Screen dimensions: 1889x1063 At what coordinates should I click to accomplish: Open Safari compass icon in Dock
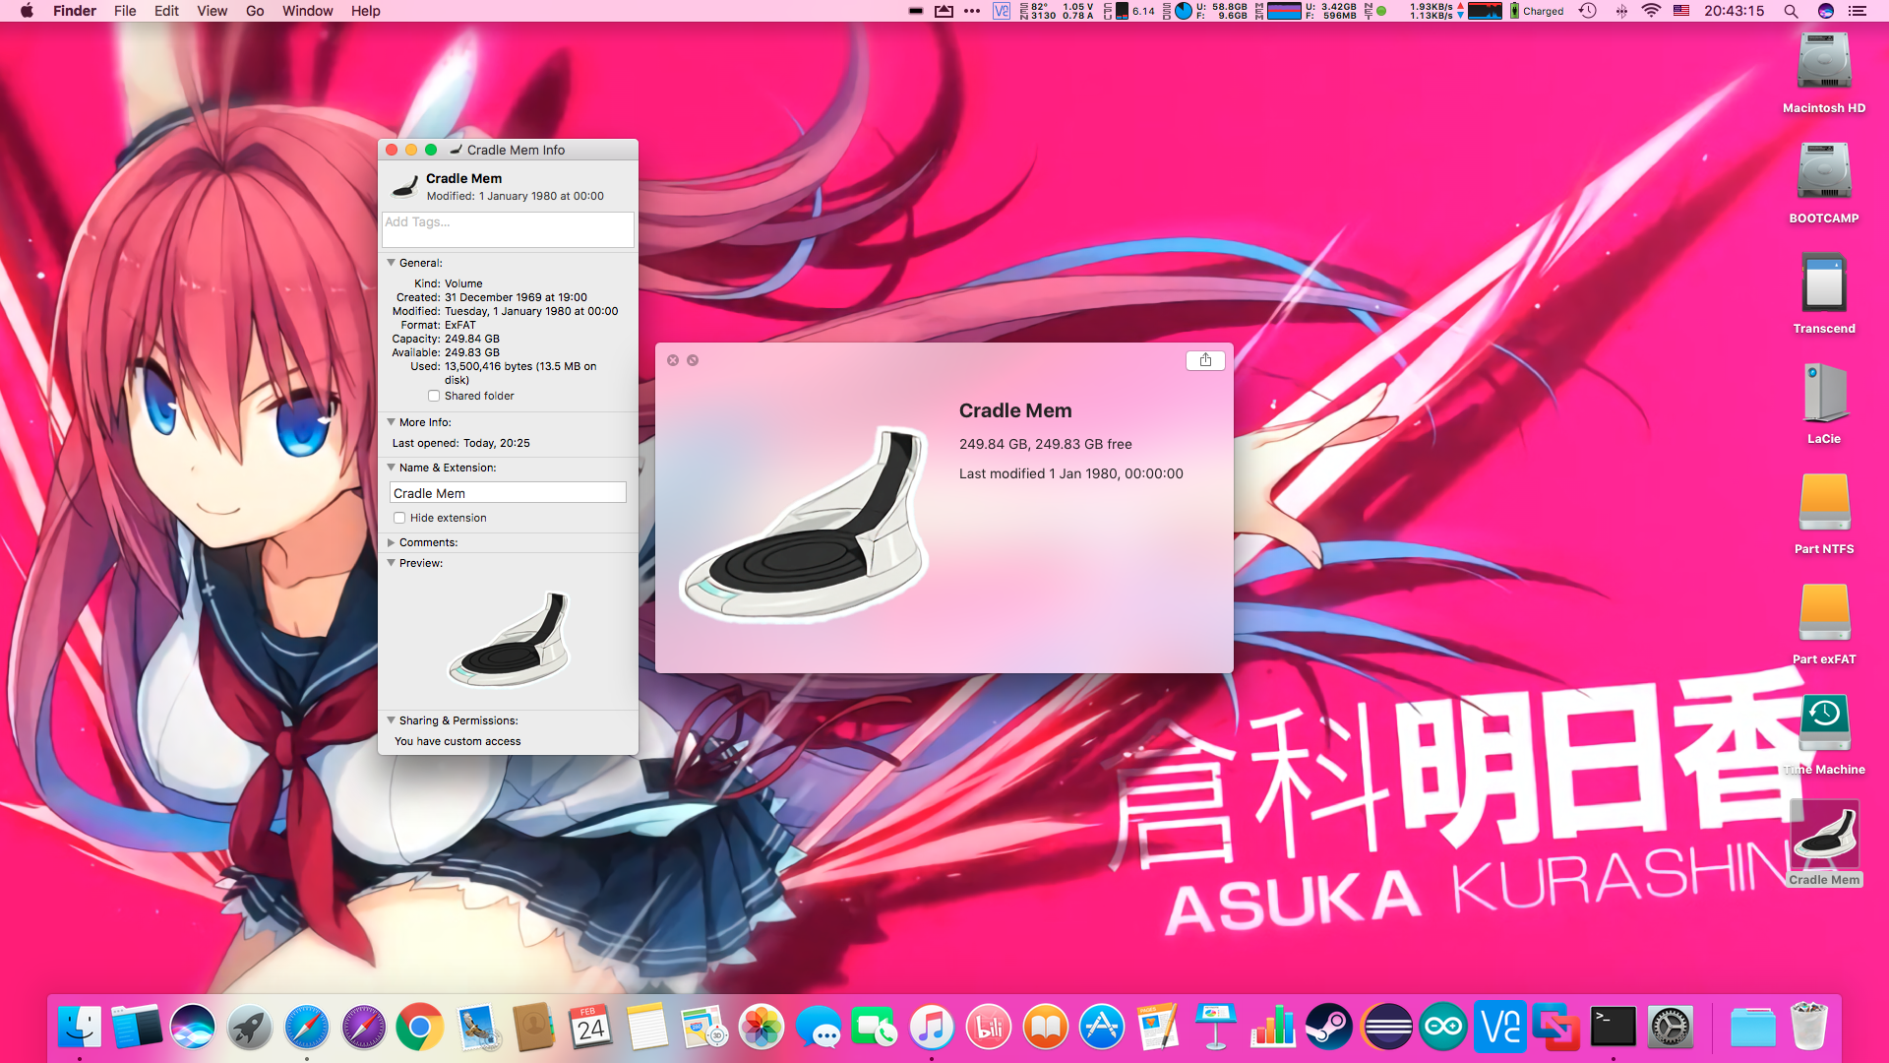[307, 1028]
